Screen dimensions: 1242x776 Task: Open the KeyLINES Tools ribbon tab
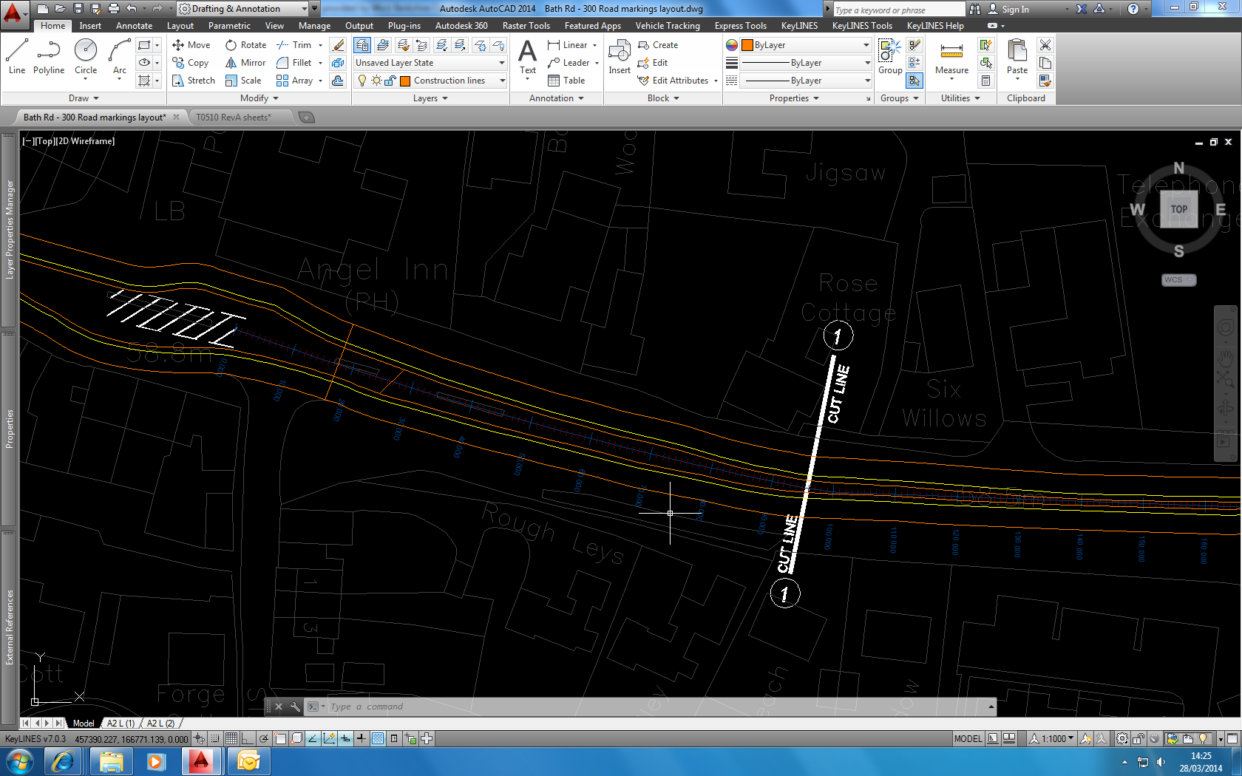point(862,26)
